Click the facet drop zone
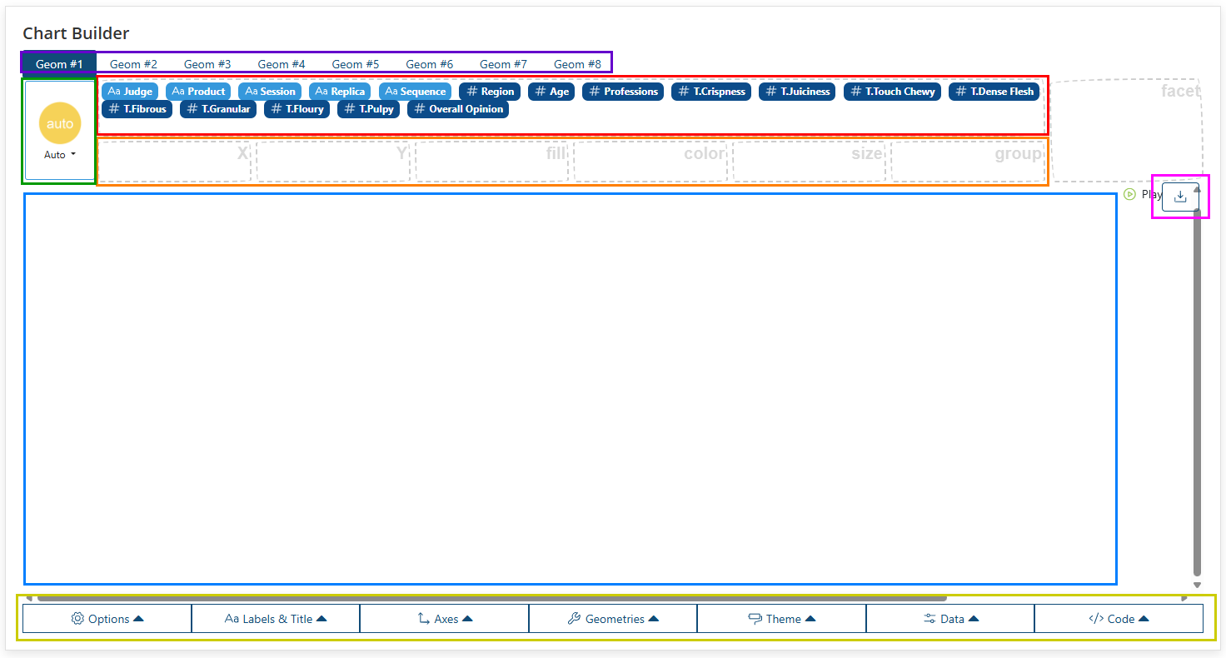1226x658 pixels. 1127,130
